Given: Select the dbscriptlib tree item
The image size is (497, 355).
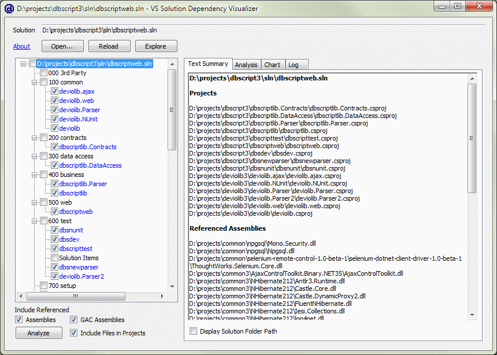Looking at the screenshot, I should (x=73, y=193).
